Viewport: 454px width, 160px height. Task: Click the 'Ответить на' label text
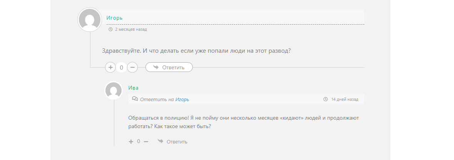click(x=157, y=99)
